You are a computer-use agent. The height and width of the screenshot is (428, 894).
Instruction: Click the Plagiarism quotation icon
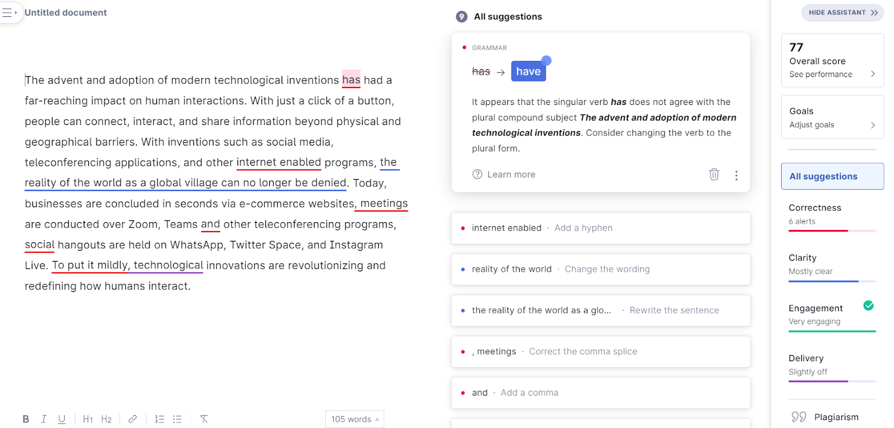(799, 417)
